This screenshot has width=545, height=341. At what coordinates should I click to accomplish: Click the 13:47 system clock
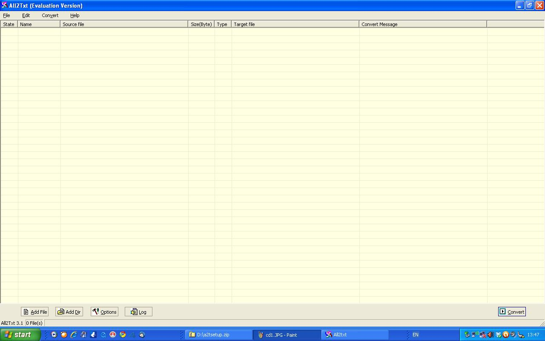click(x=533, y=335)
